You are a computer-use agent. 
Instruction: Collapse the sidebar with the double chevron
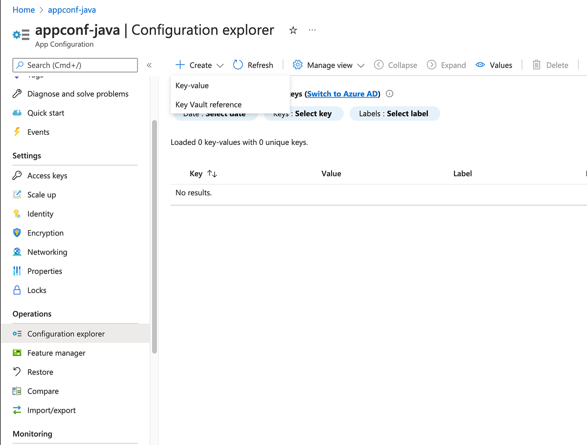149,65
